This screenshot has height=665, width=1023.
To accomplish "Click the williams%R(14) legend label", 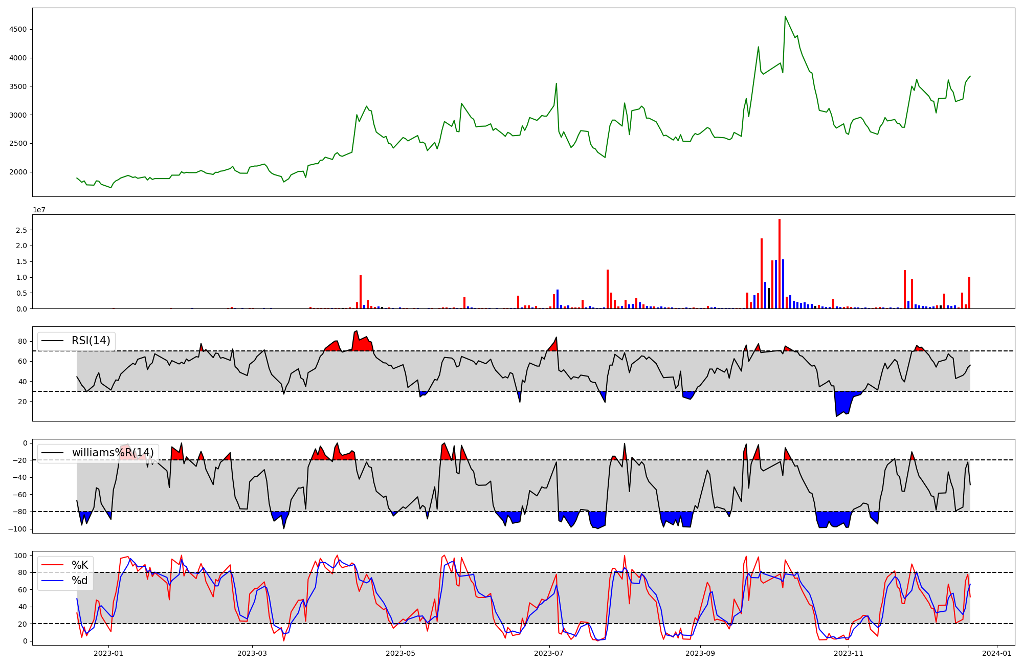I will [x=113, y=453].
